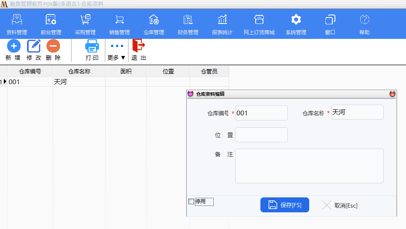Toggle the 停用 checkbox

(x=191, y=202)
